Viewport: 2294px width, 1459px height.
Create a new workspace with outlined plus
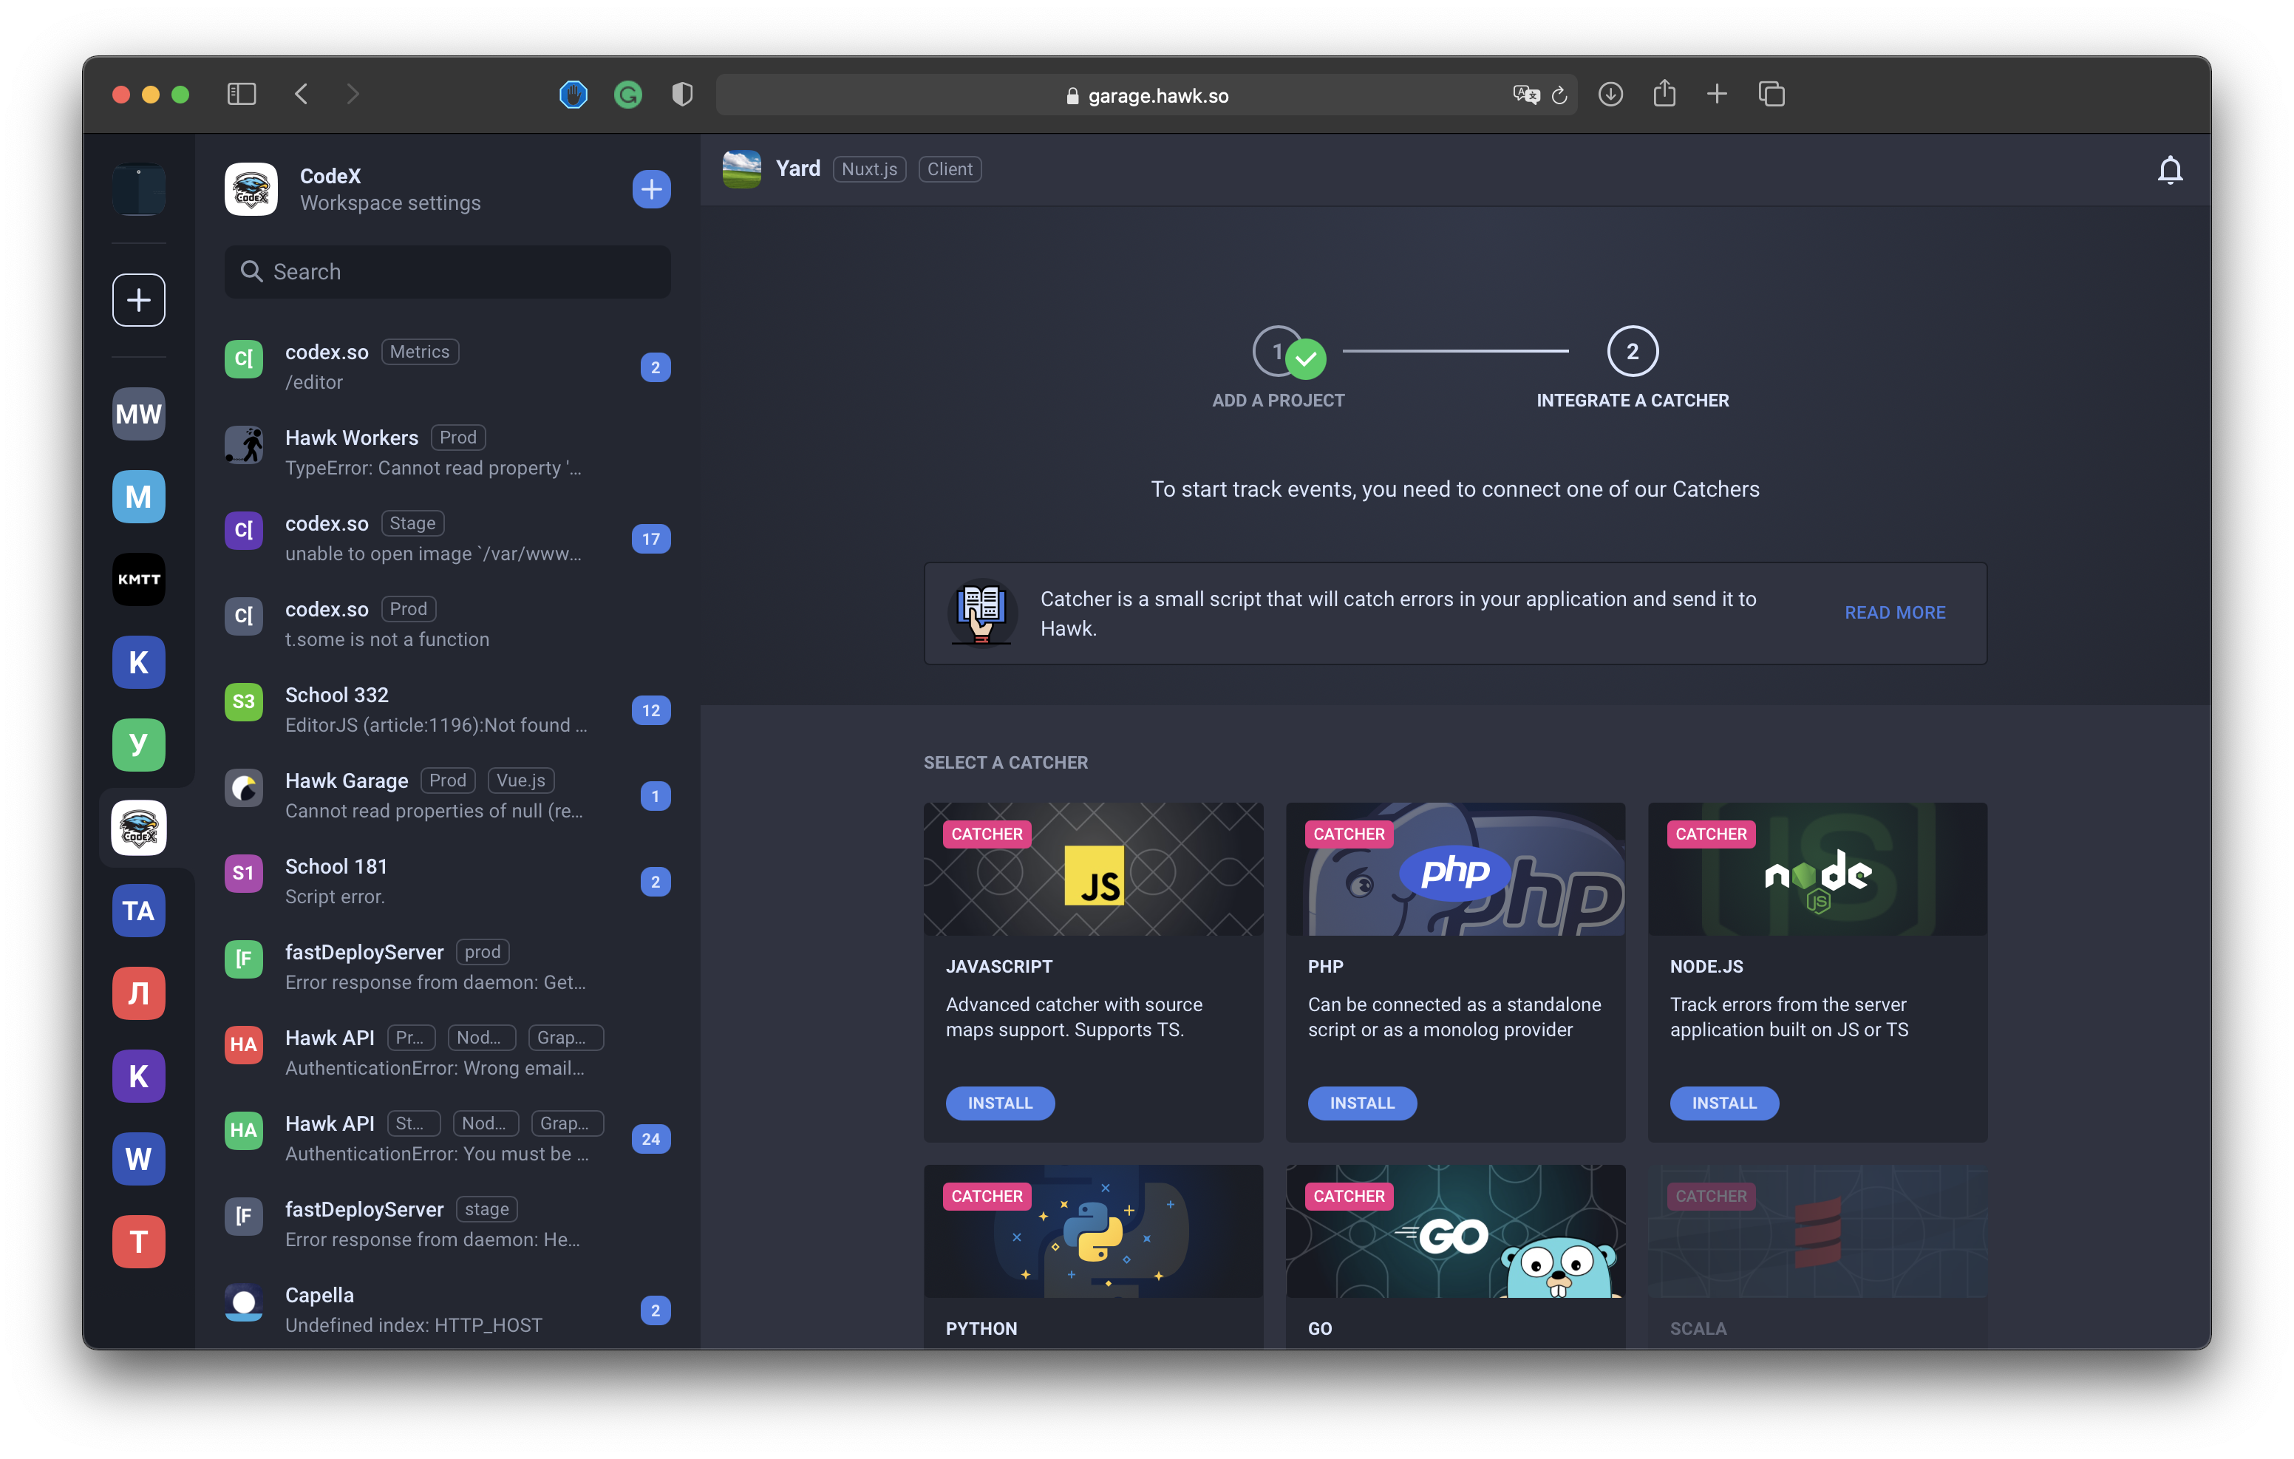pos(139,300)
